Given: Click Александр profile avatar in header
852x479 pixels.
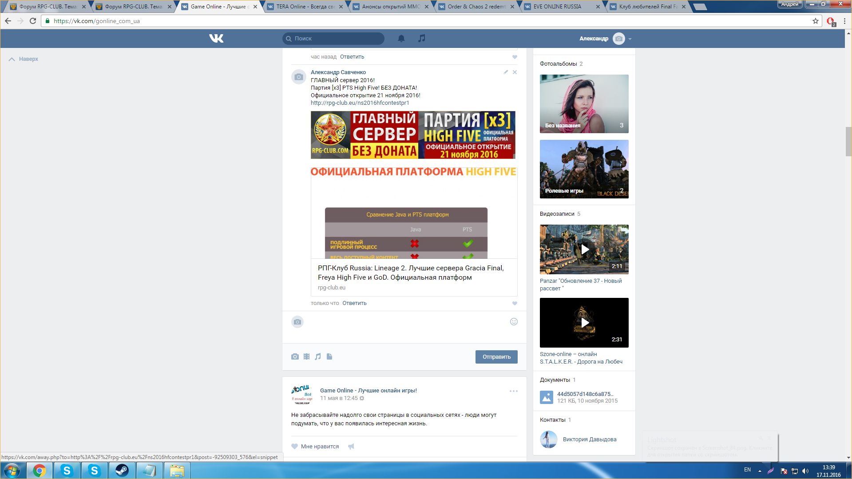Looking at the screenshot, I should click(619, 39).
